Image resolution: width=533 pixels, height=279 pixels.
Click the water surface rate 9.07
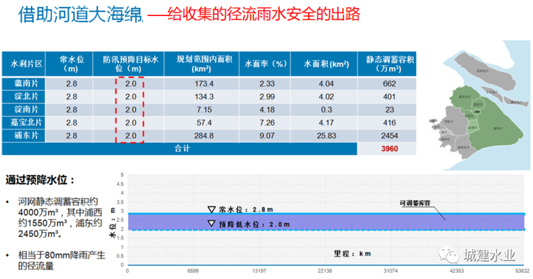pyautogui.click(x=267, y=135)
